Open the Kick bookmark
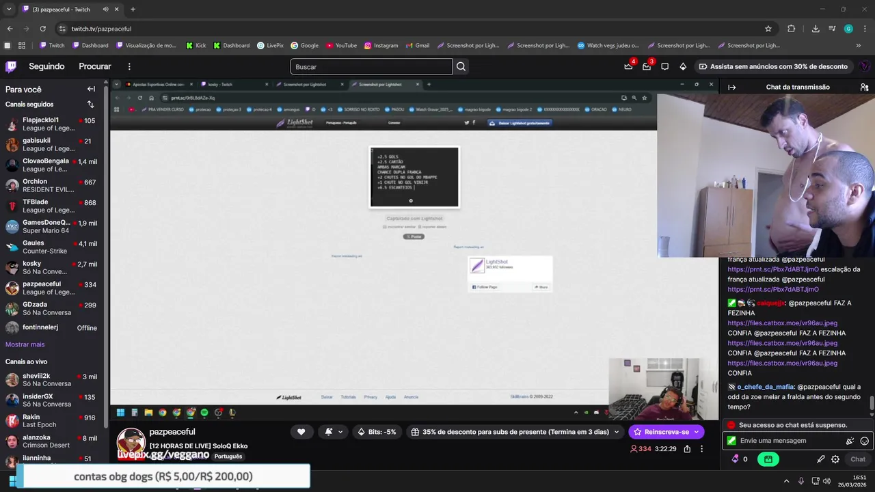The width and height of the screenshot is (875, 492). (196, 45)
